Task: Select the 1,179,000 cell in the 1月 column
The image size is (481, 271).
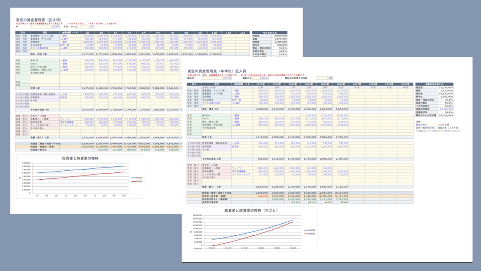Action: pos(87,36)
